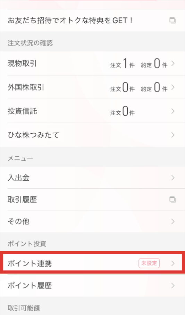
Task: Open ひな株つみたて entry
Action: [92, 135]
